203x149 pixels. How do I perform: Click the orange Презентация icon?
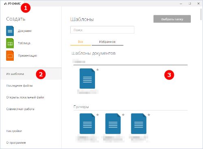[10, 55]
